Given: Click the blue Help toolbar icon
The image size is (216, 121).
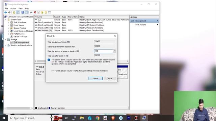Looking at the screenshot, I should [23, 12].
